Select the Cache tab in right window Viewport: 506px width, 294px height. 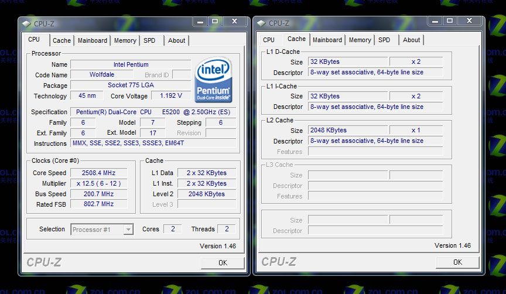(296, 39)
